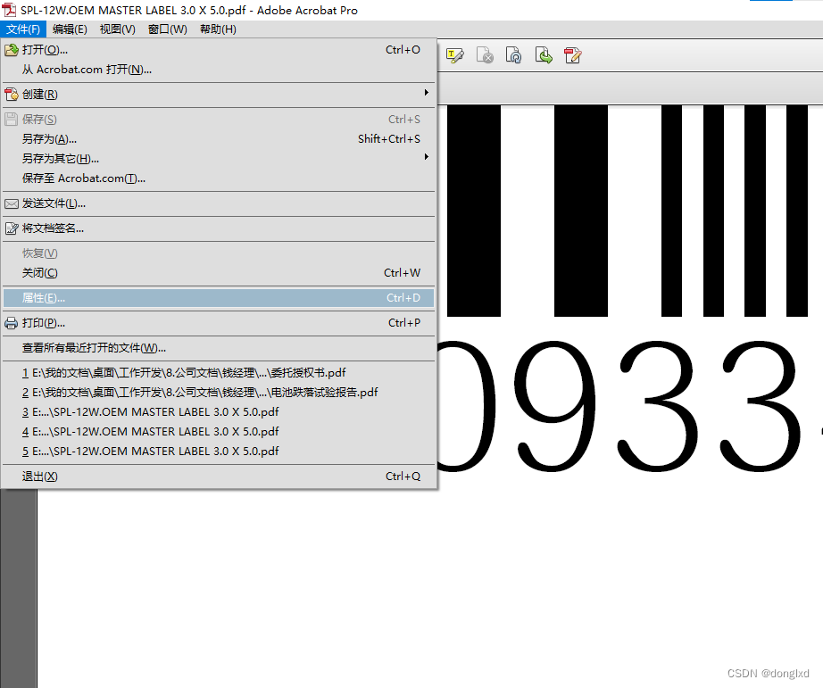Image resolution: width=823 pixels, height=688 pixels.
Task: Open recent file 4 SPL-12W.OEM MASTER LABEL
Action: pyautogui.click(x=219, y=431)
